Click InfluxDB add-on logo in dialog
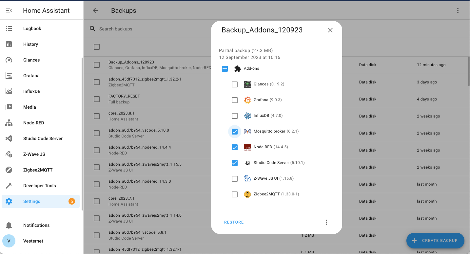 coord(247,116)
